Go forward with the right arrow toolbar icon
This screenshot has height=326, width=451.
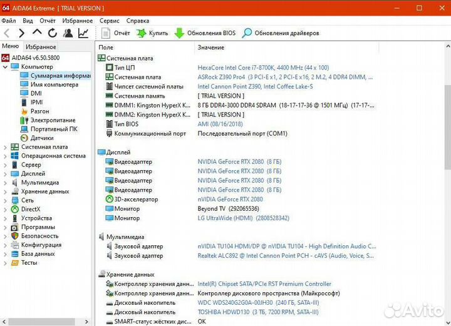(21, 33)
